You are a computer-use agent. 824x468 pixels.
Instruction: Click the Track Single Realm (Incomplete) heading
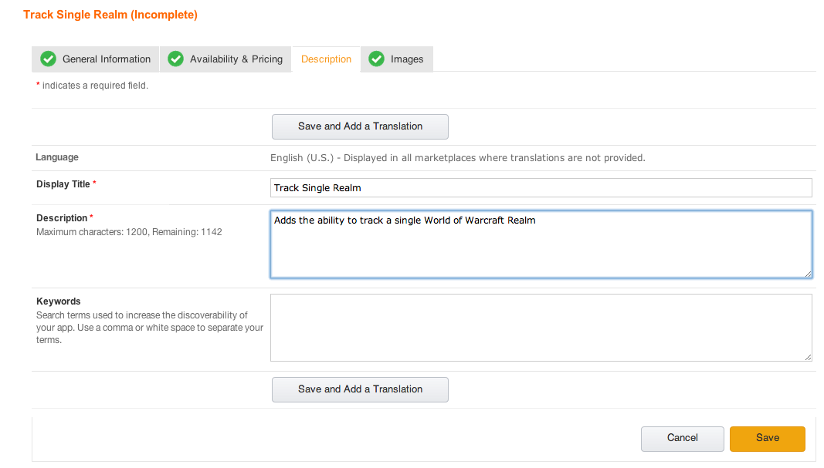(110, 14)
